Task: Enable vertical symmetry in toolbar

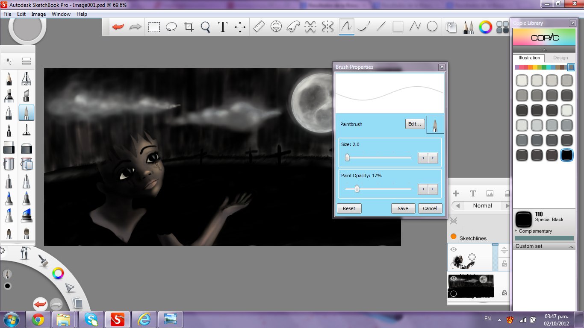Action: click(x=327, y=26)
